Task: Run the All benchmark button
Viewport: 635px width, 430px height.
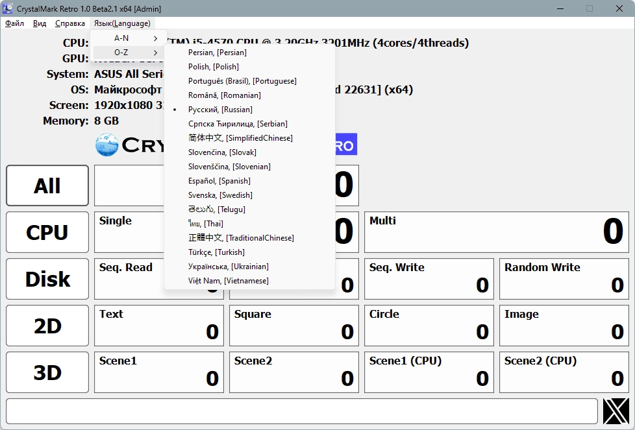Action: [47, 185]
